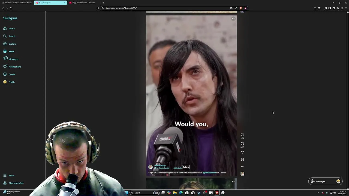
Task: Mute or unmute current reel audio
Action: (233, 19)
